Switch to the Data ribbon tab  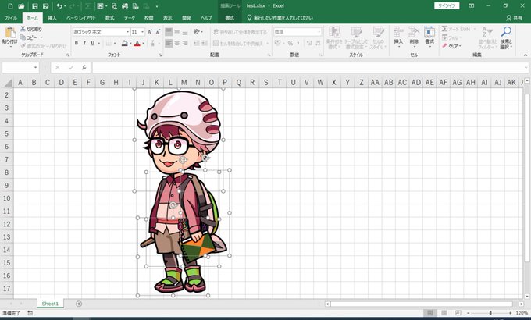(130, 18)
